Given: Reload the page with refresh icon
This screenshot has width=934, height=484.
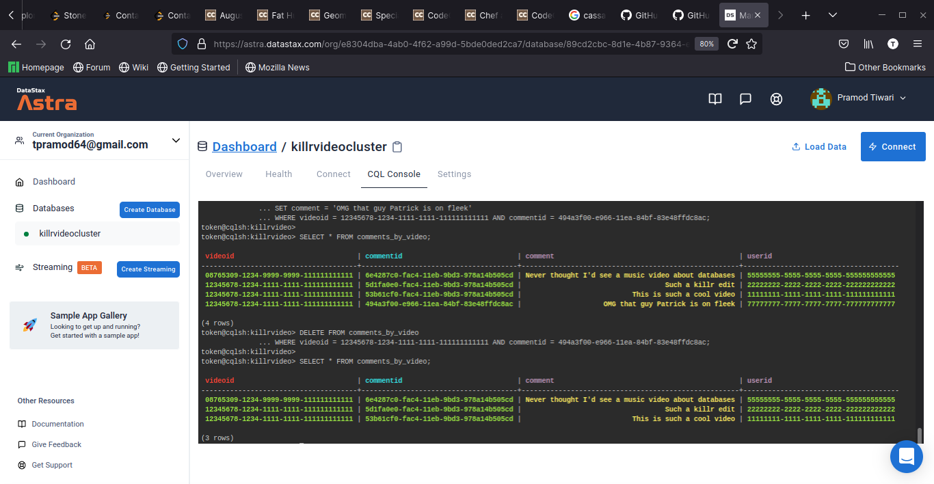Looking at the screenshot, I should pos(66,44).
